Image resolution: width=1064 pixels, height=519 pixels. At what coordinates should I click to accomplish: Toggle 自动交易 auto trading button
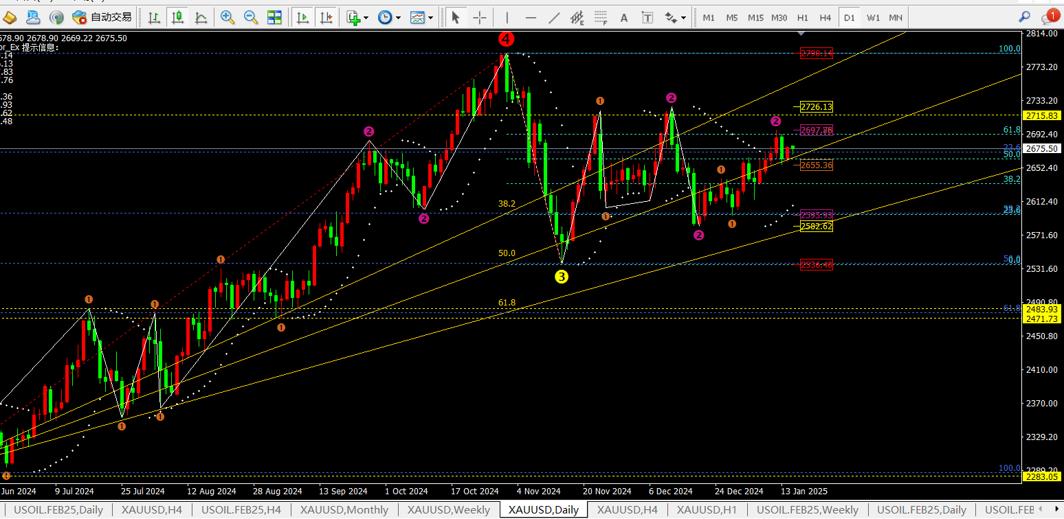pyautogui.click(x=101, y=17)
